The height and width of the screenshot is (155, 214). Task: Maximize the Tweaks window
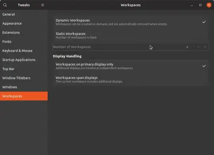(x=200, y=5)
